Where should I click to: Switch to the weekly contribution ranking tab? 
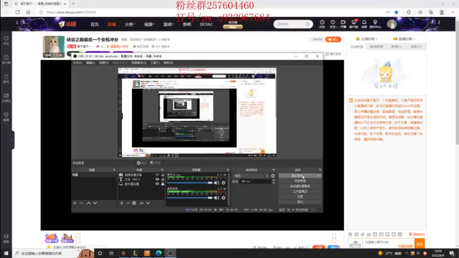pyautogui.click(x=376, y=46)
